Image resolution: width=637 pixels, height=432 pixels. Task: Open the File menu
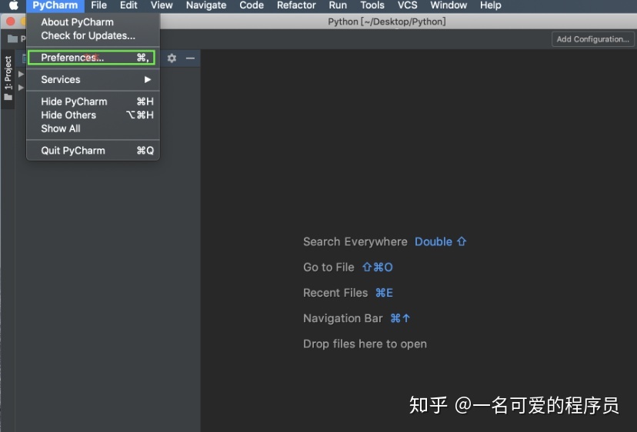(x=98, y=5)
